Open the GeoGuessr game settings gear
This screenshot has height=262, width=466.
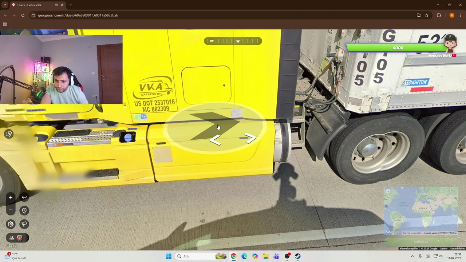click(x=11, y=224)
